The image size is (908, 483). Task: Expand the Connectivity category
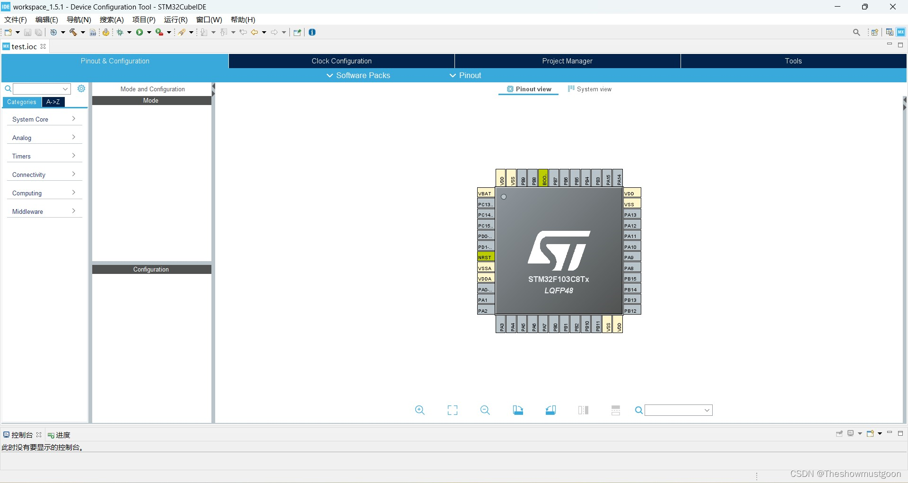click(44, 175)
